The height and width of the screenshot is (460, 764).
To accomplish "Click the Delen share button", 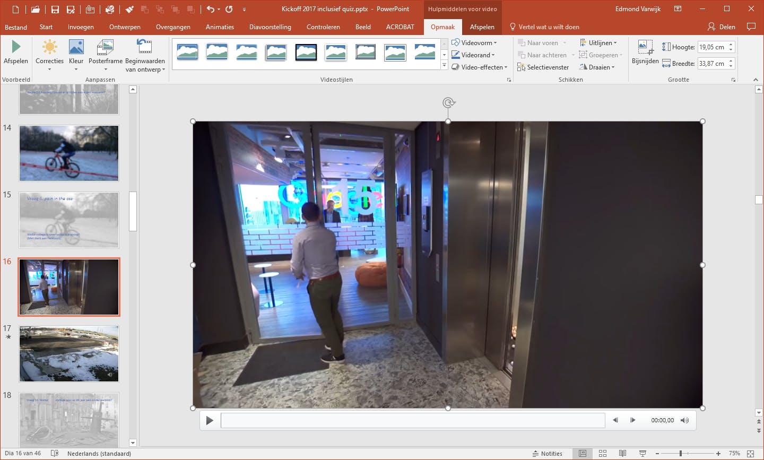I will pyautogui.click(x=722, y=27).
